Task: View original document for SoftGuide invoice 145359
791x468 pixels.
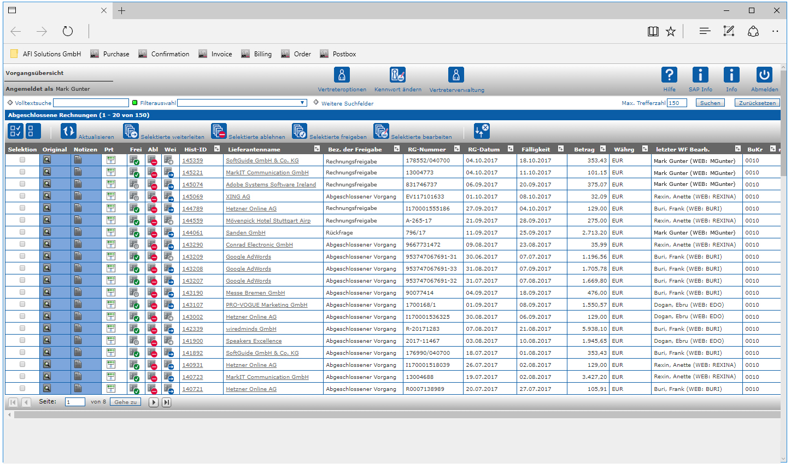Action: click(x=47, y=160)
